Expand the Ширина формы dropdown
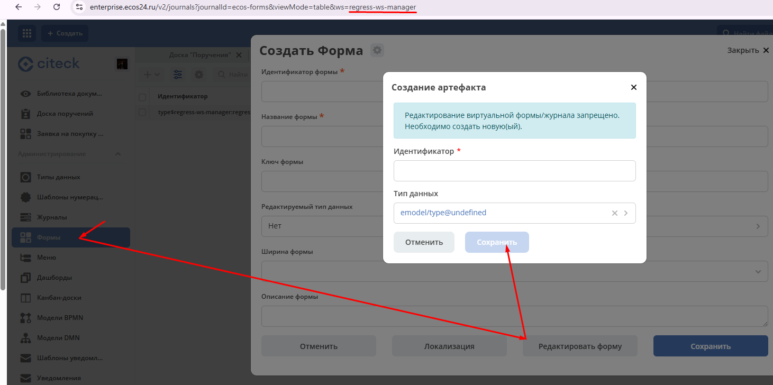 coord(758,271)
